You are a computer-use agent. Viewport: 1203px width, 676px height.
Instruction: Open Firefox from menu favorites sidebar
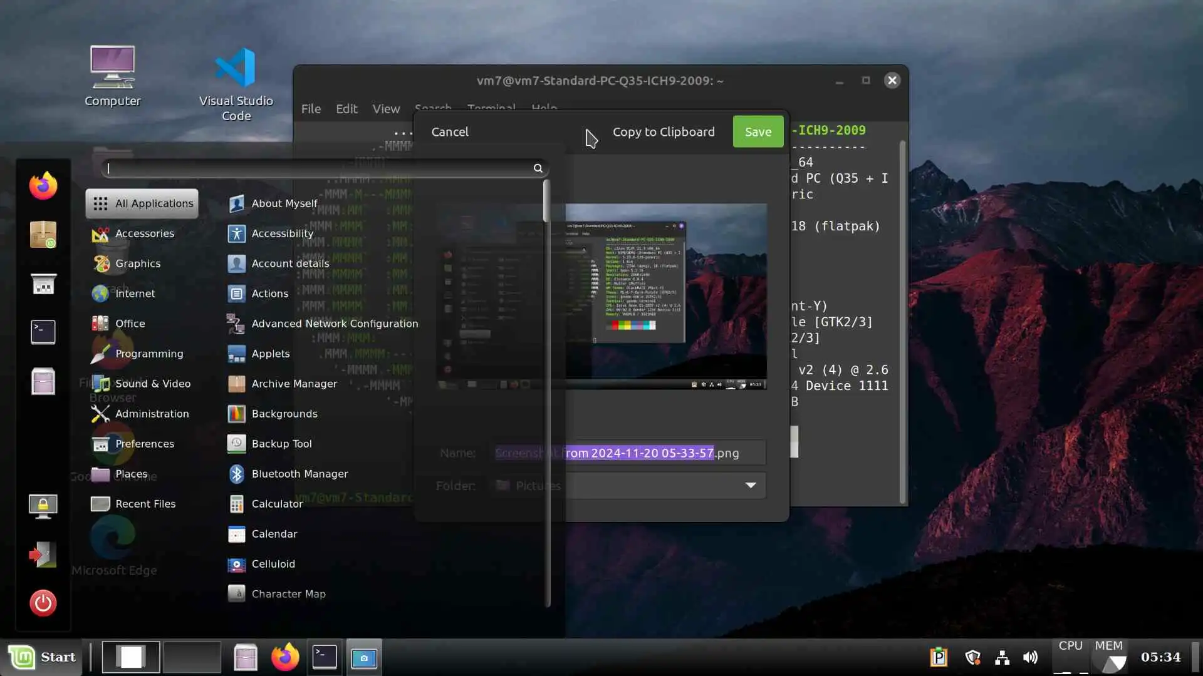[x=43, y=186]
